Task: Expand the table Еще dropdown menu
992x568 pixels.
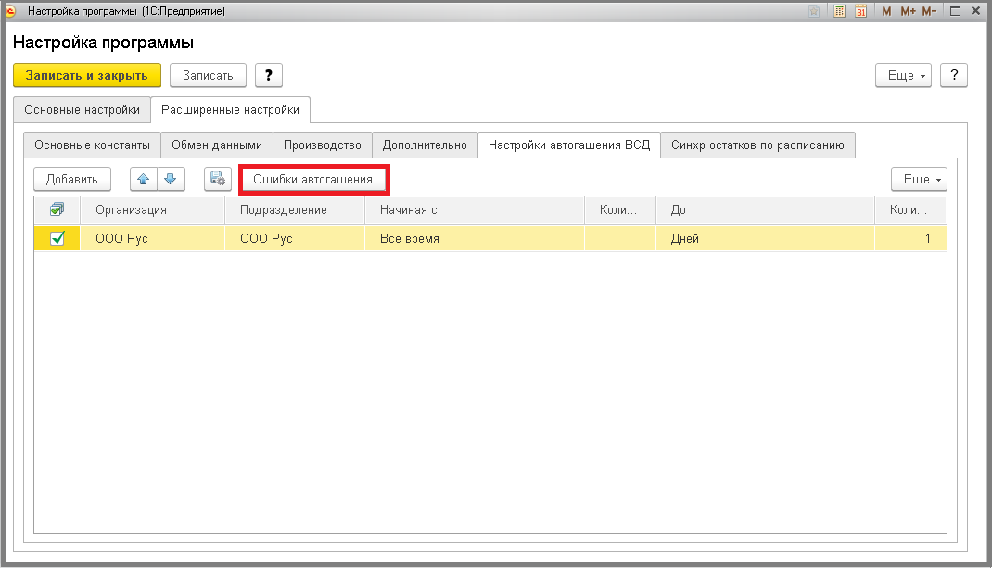Action: click(920, 179)
